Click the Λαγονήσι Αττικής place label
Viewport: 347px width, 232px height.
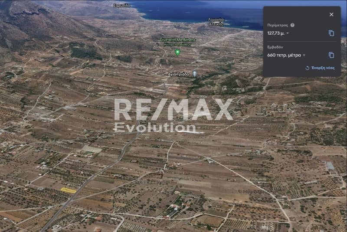[216, 22]
